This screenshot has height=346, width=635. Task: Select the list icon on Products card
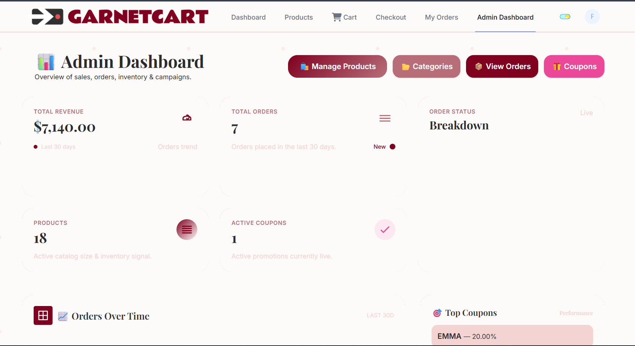coord(187,229)
